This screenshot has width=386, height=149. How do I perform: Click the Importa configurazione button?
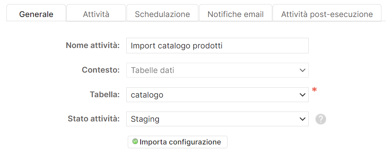coord(177,142)
